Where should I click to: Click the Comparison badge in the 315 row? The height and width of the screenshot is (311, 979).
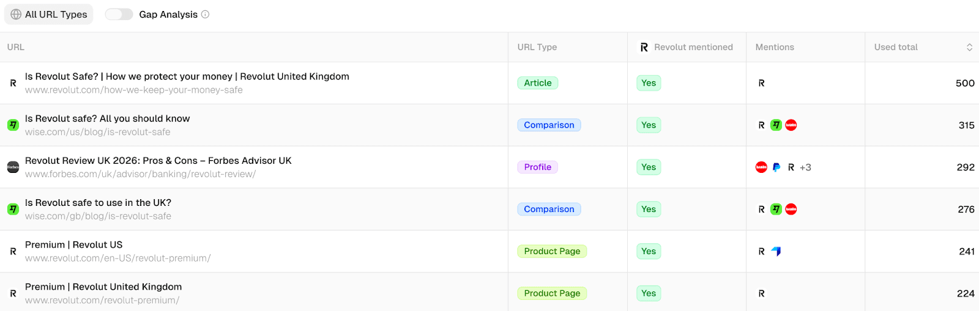[549, 125]
